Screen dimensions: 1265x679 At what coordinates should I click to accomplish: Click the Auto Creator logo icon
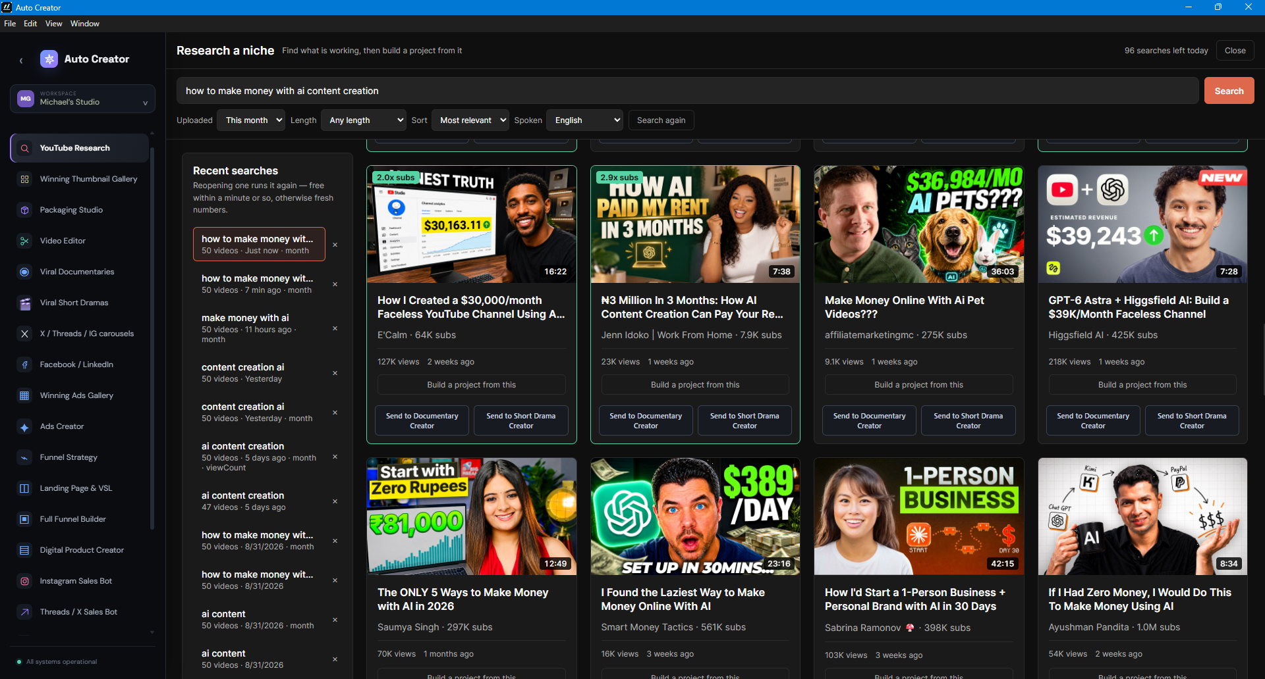(49, 59)
